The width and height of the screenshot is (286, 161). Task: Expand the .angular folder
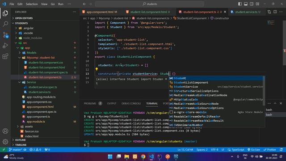pos(28,28)
